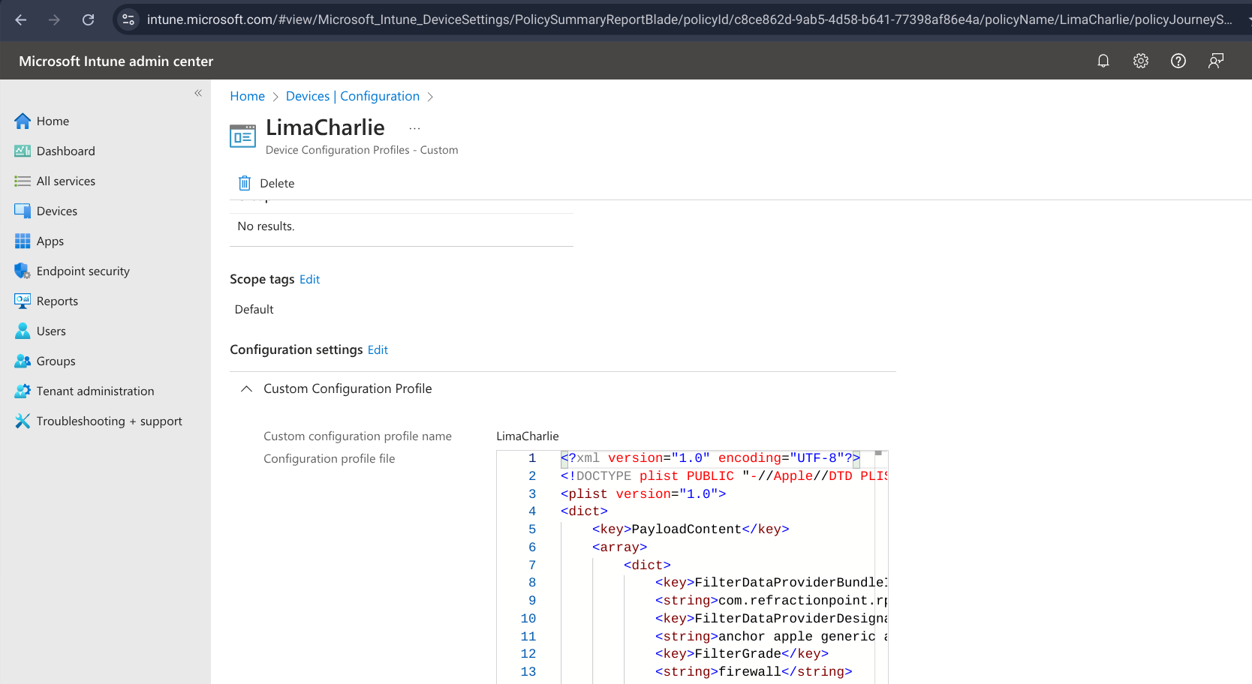Collapse the left navigation pane
This screenshot has width=1252, height=684.
coord(198,92)
